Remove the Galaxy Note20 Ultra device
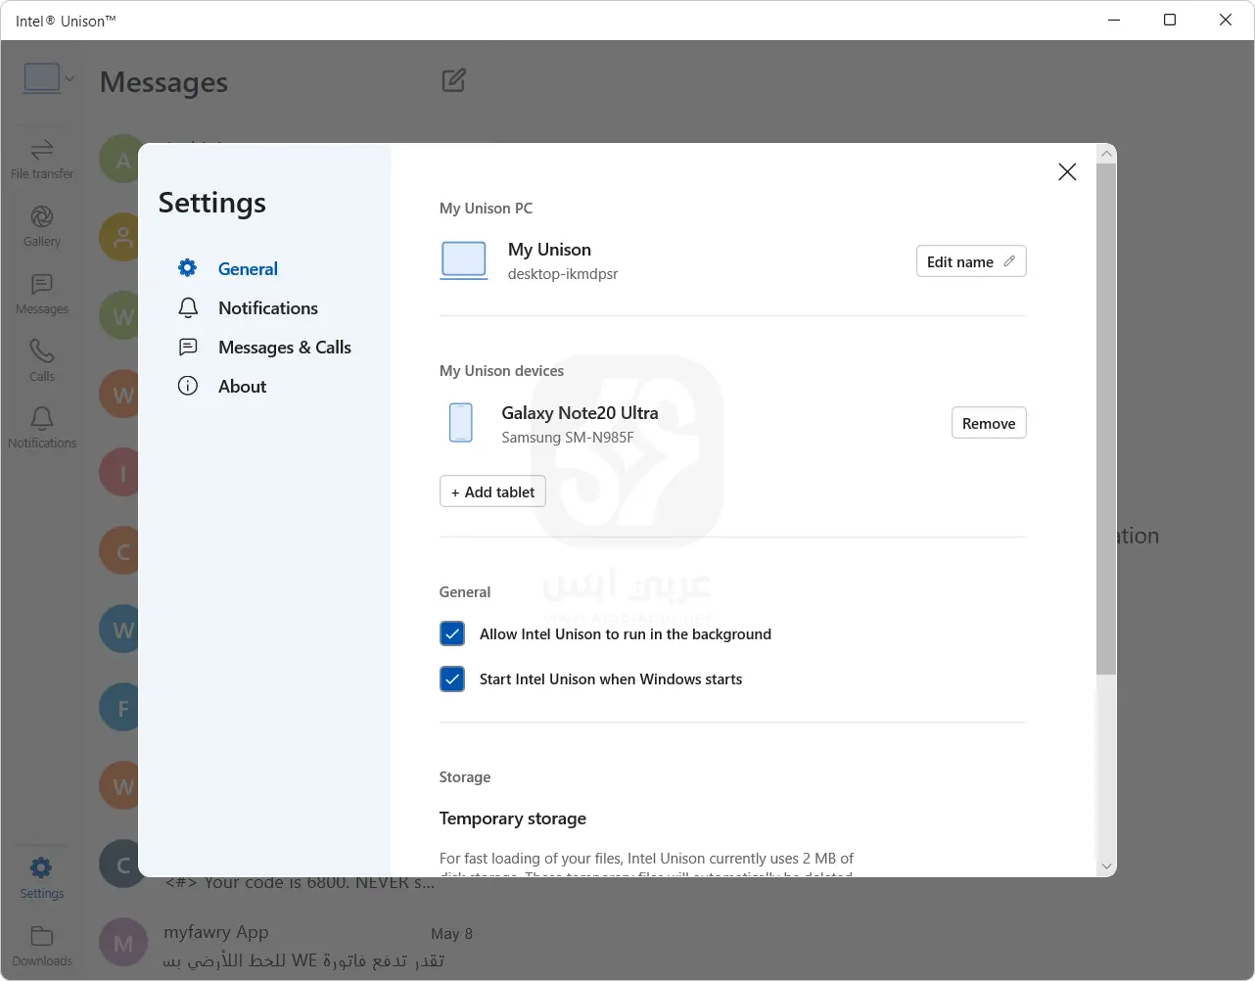 (x=988, y=423)
